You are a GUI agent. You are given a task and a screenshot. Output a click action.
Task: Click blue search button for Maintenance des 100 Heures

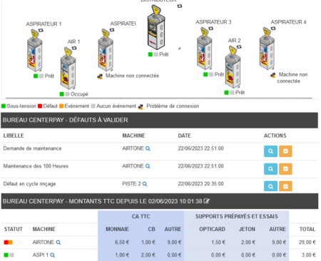(x=270, y=169)
